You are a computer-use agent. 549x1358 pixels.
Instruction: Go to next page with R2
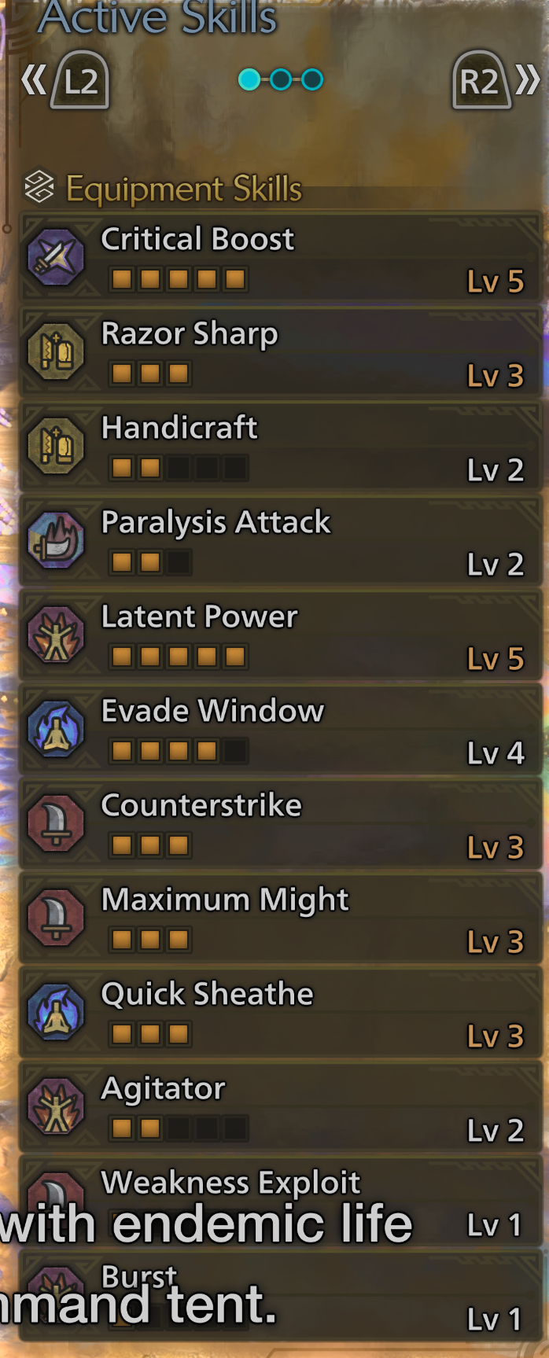(479, 80)
